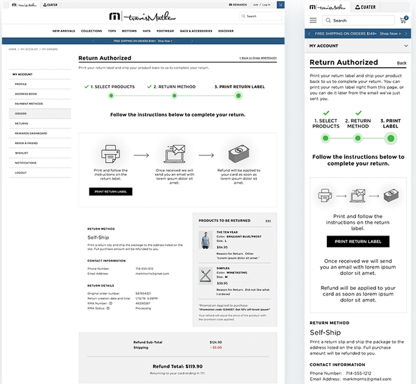Open Rewards Dashboard in sidebar
This screenshot has height=384, width=416.
point(40,133)
